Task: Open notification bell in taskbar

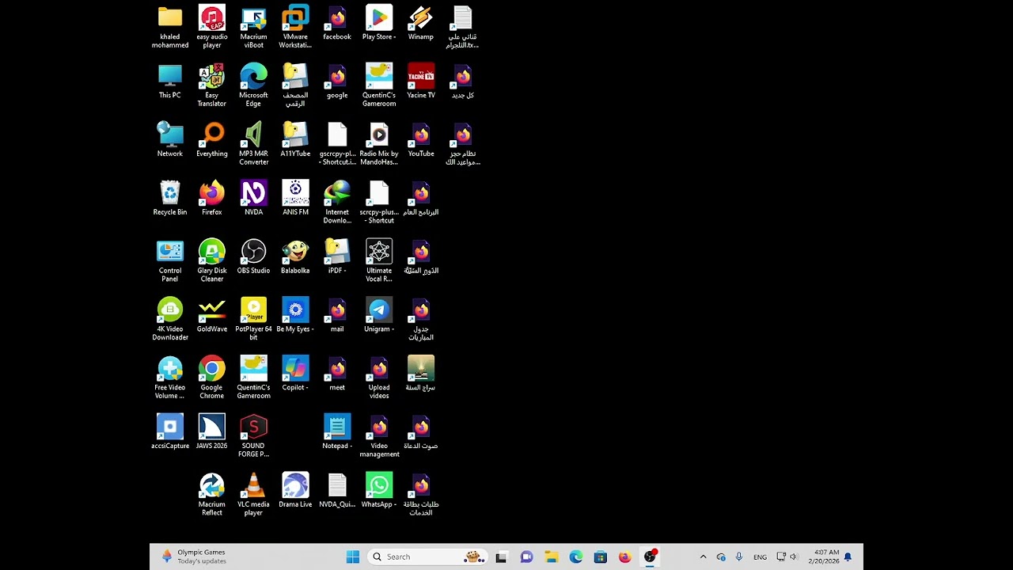Action: click(x=848, y=557)
